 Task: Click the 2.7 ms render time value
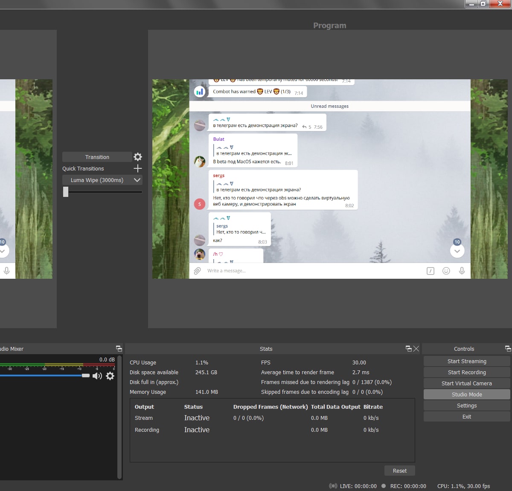(361, 372)
